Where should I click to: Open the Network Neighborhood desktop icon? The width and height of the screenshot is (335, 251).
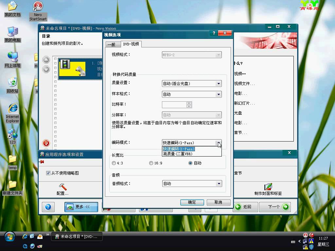[13, 60]
